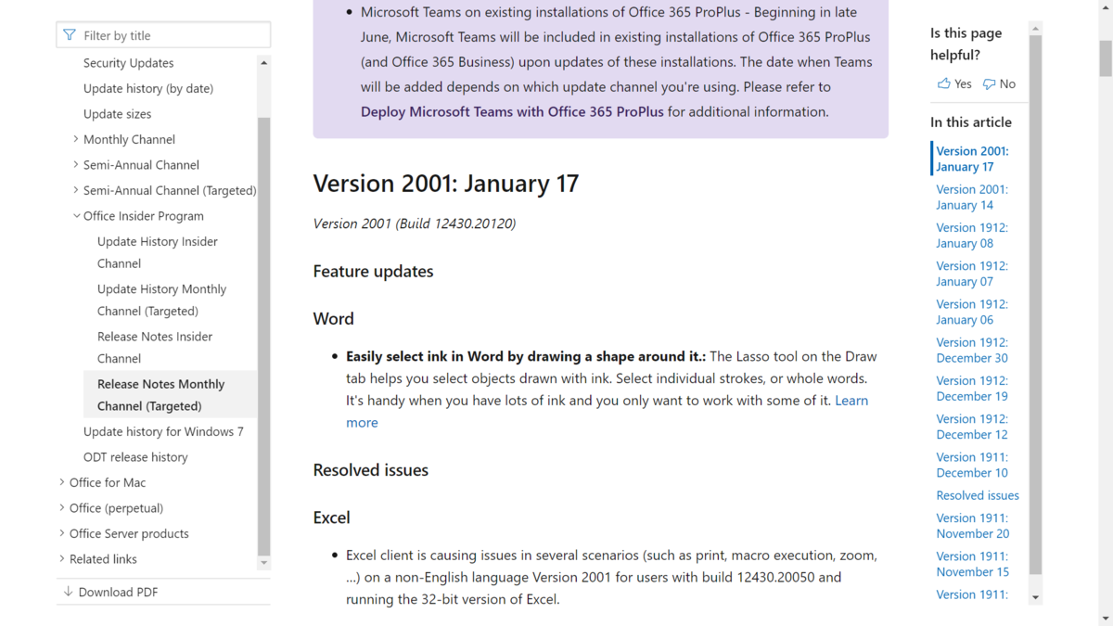Expand Office for Mac node
The width and height of the screenshot is (1113, 626).
61,482
